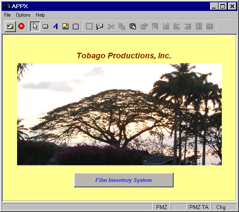Open the Options menu
The width and height of the screenshot is (239, 212).
pos(23,15)
